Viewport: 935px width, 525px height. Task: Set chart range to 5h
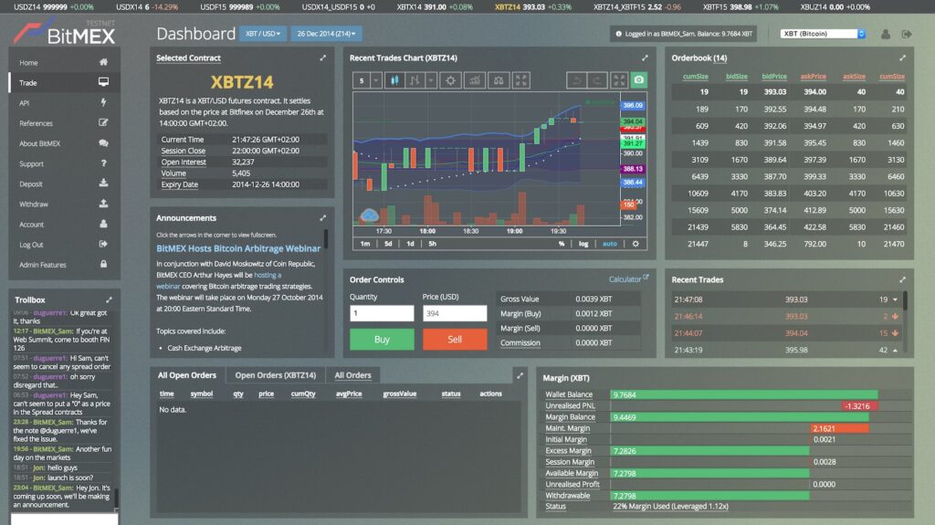(432, 244)
